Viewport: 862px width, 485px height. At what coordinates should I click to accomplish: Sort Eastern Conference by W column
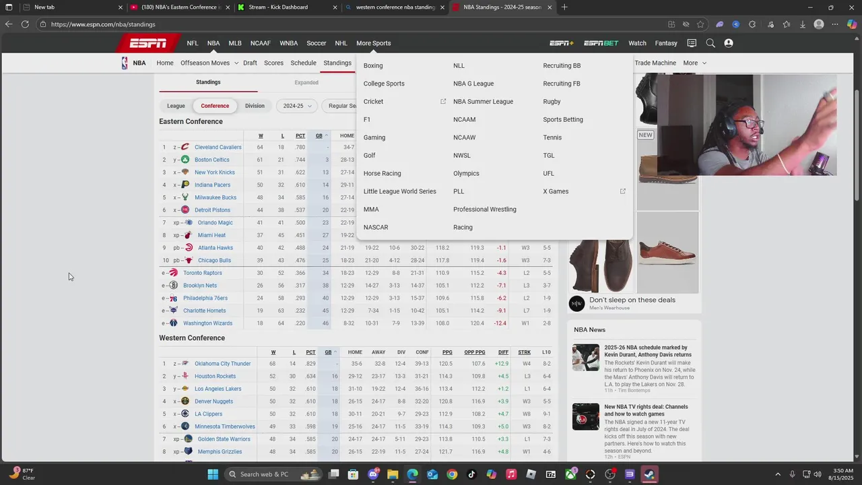click(x=261, y=135)
